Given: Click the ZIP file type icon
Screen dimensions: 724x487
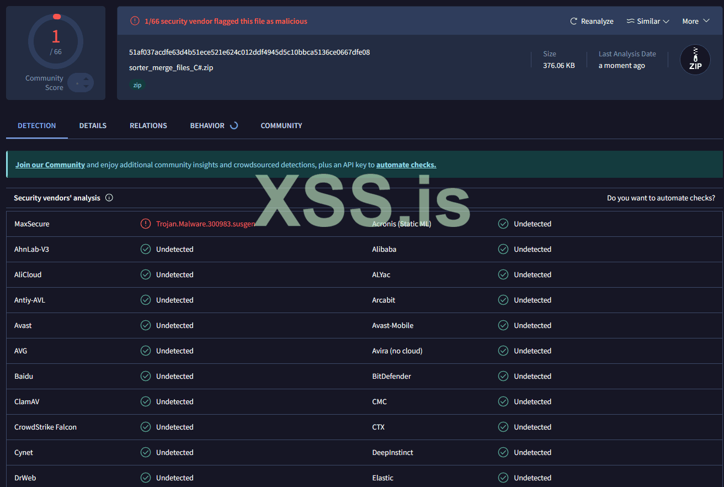Looking at the screenshot, I should 695,60.
